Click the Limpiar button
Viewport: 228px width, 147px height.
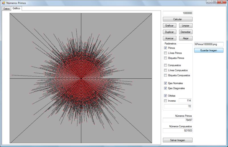(x=186, y=26)
